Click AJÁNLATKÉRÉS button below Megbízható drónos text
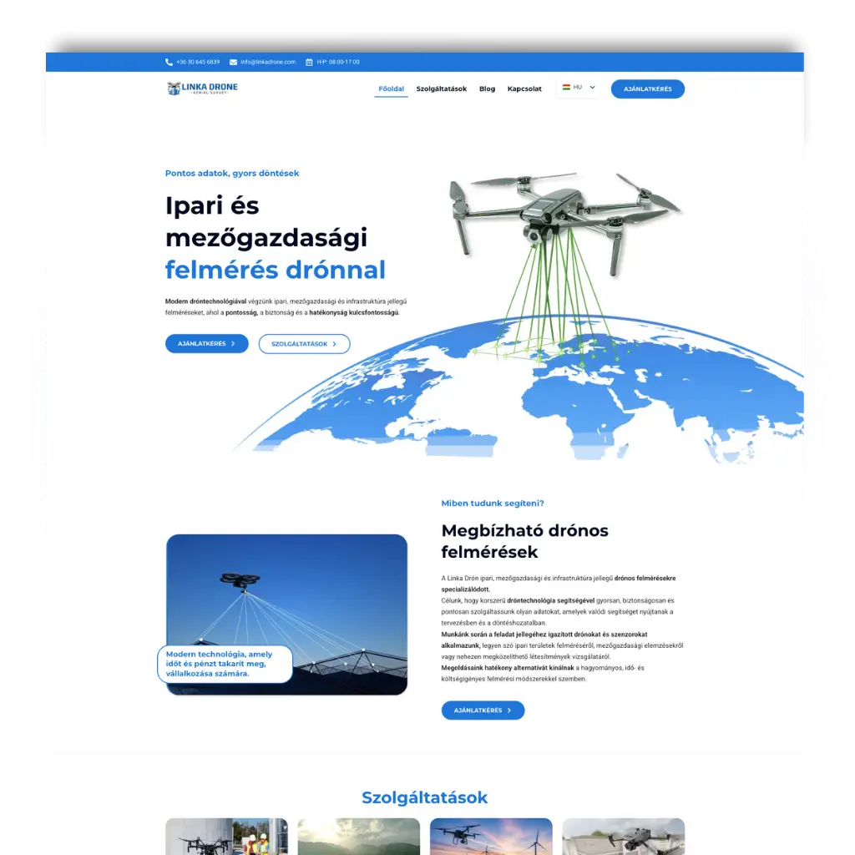The width and height of the screenshot is (855, 855). (x=483, y=711)
